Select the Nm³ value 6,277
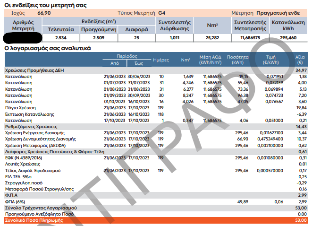This screenshot has width=312, height=226. (x=188, y=89)
